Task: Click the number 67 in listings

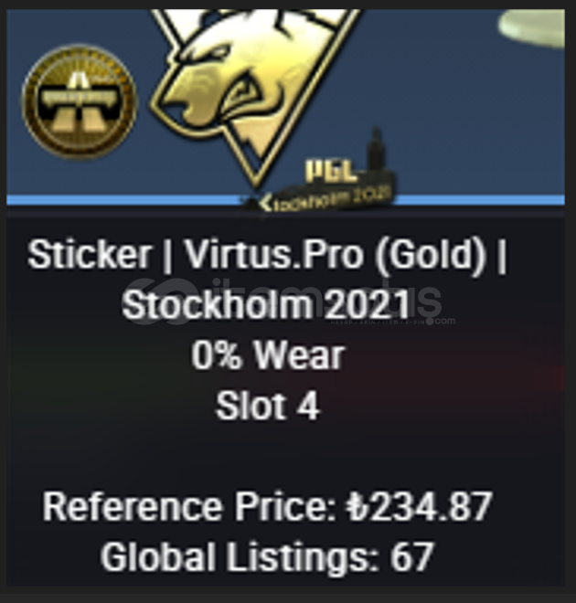Action: 412,556
